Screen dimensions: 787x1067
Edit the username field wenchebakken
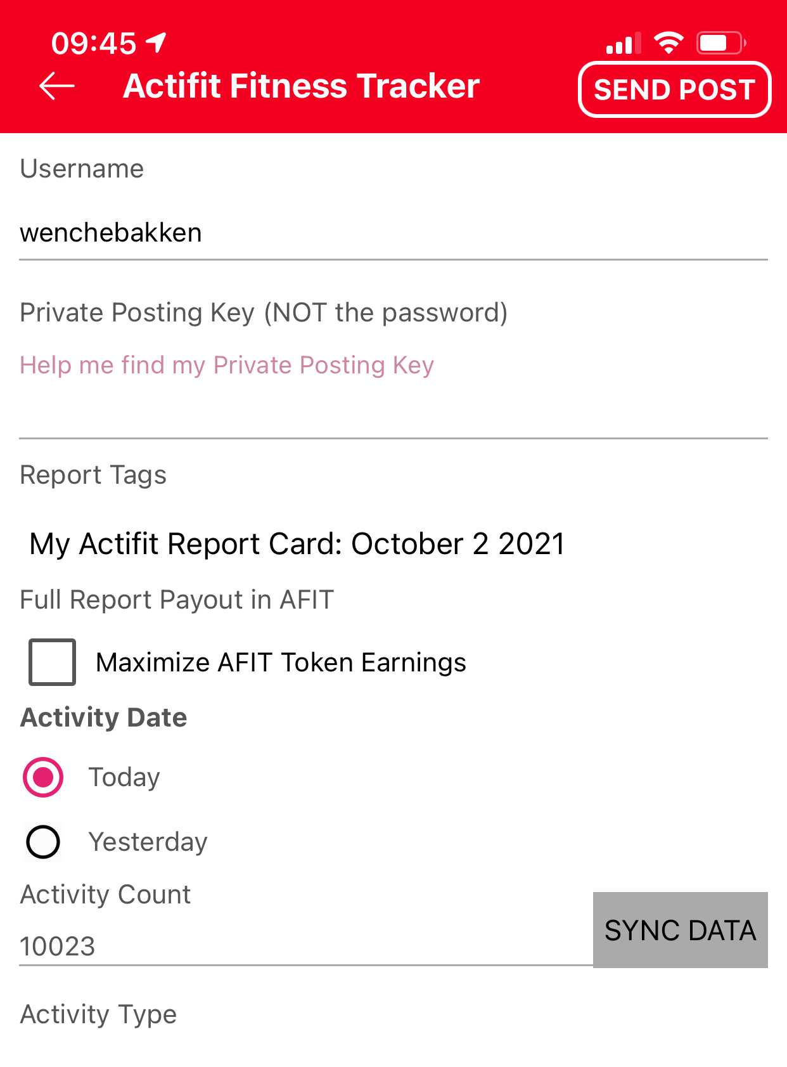[393, 233]
